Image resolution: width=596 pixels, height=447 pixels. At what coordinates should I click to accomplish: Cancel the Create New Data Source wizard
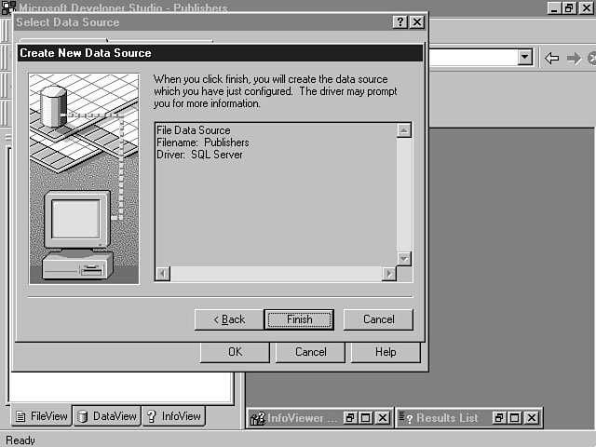click(x=378, y=319)
